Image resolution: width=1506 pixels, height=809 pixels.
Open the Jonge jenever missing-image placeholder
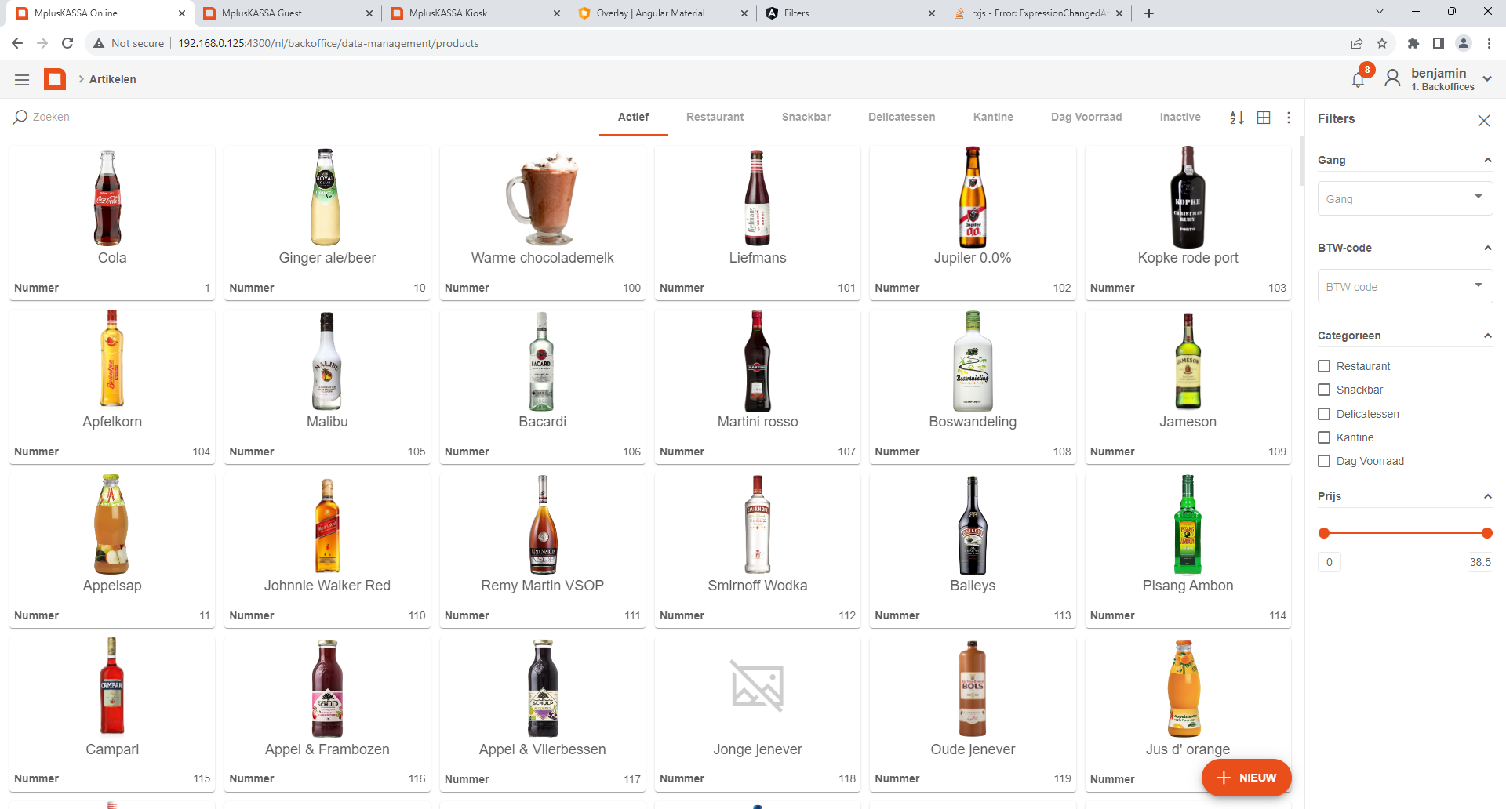coord(757,686)
